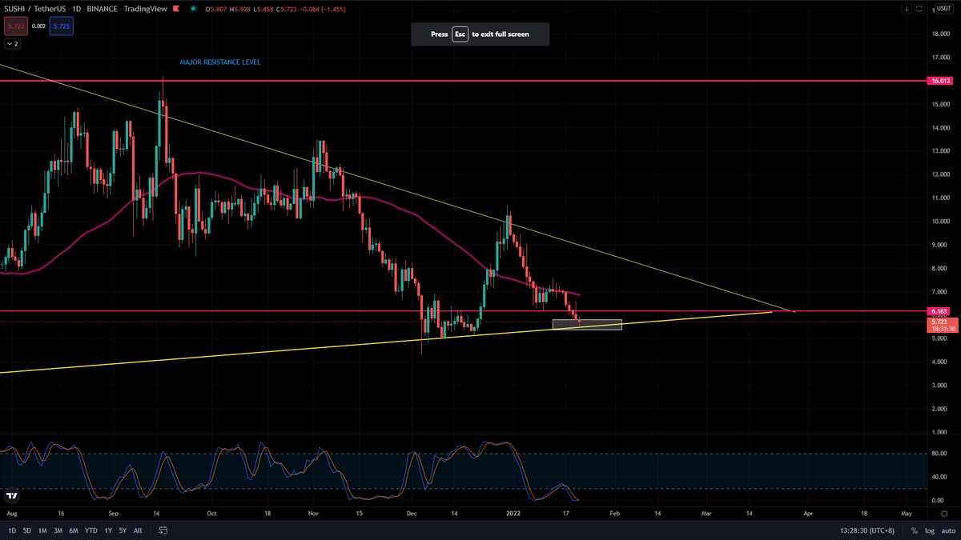Set date range to 5Y

123,530
